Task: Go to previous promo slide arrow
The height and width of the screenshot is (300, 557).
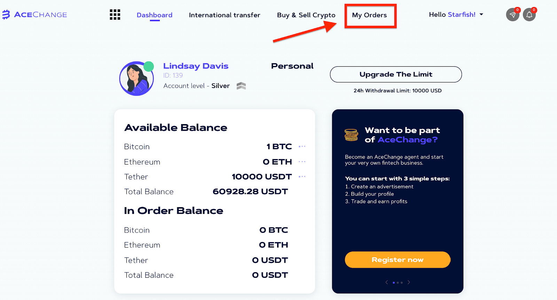Action: [386, 282]
